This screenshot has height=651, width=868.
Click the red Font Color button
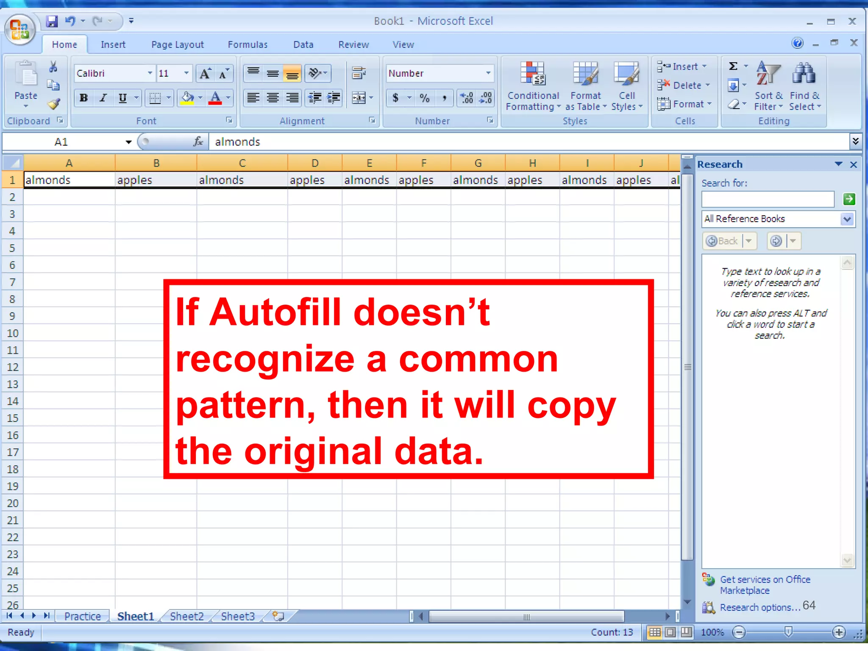click(x=215, y=98)
